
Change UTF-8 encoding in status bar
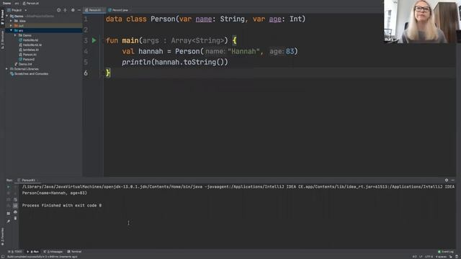[429, 257]
